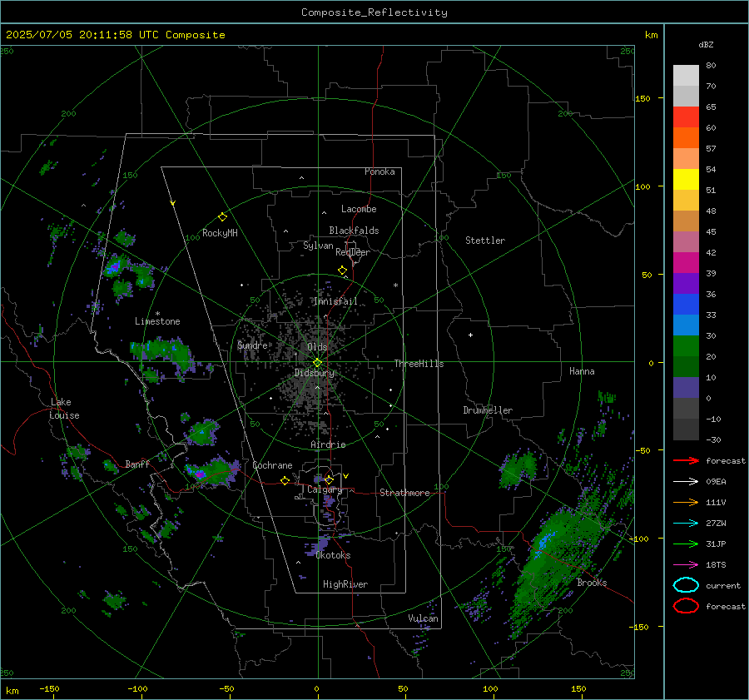The height and width of the screenshot is (700, 749).
Task: Click the 'RockyMH' label
Action: [220, 233]
